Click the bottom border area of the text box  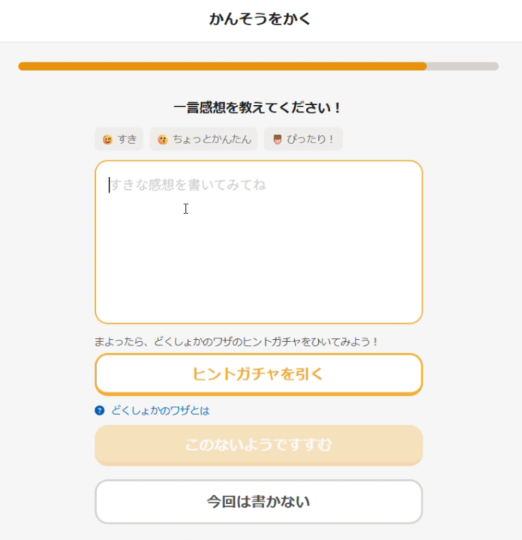[259, 322]
